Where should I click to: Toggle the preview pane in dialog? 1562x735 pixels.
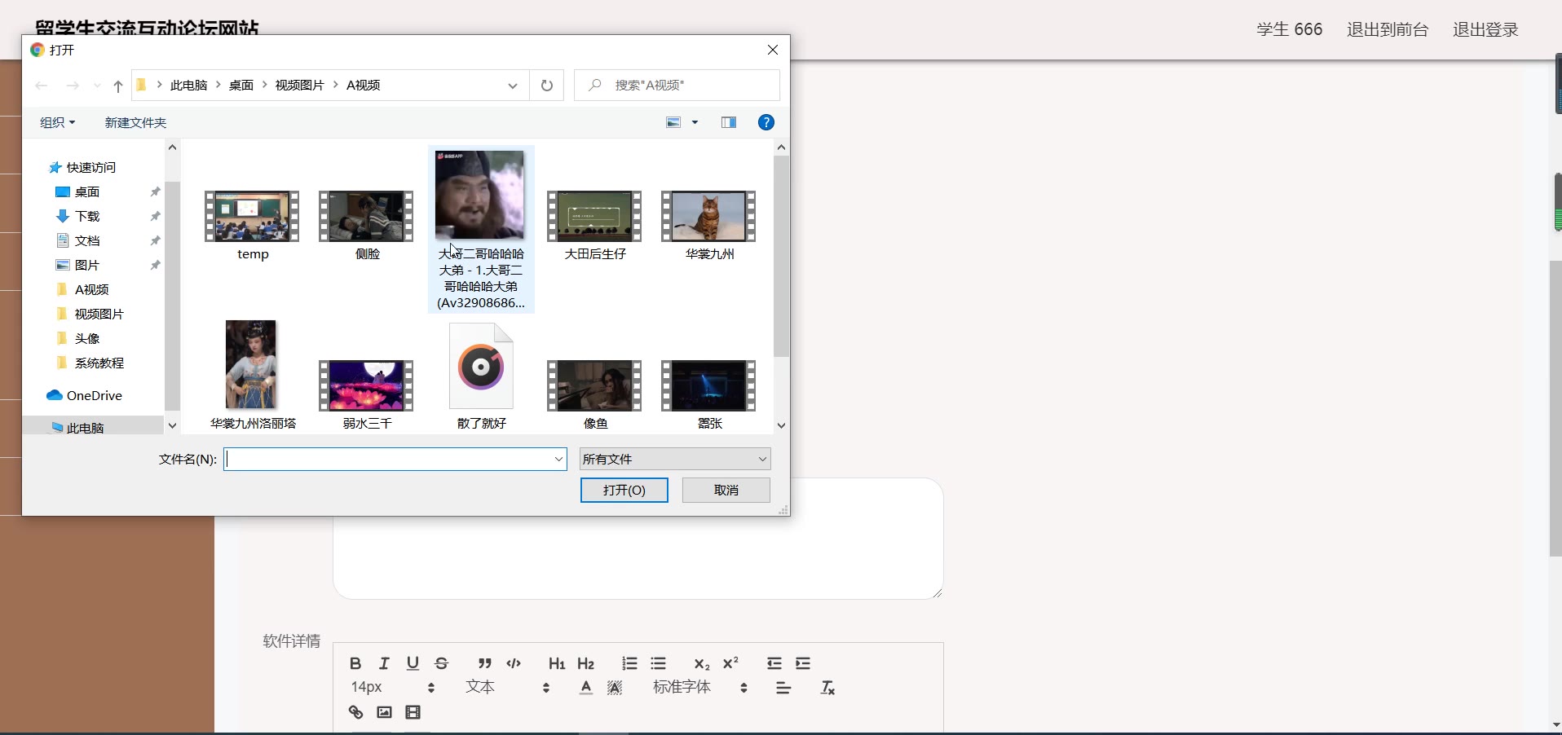729,122
